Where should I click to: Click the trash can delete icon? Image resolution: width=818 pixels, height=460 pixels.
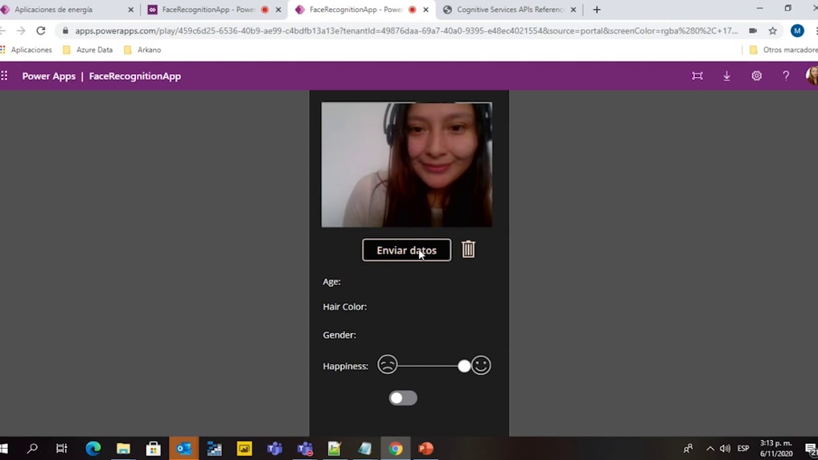coord(468,249)
